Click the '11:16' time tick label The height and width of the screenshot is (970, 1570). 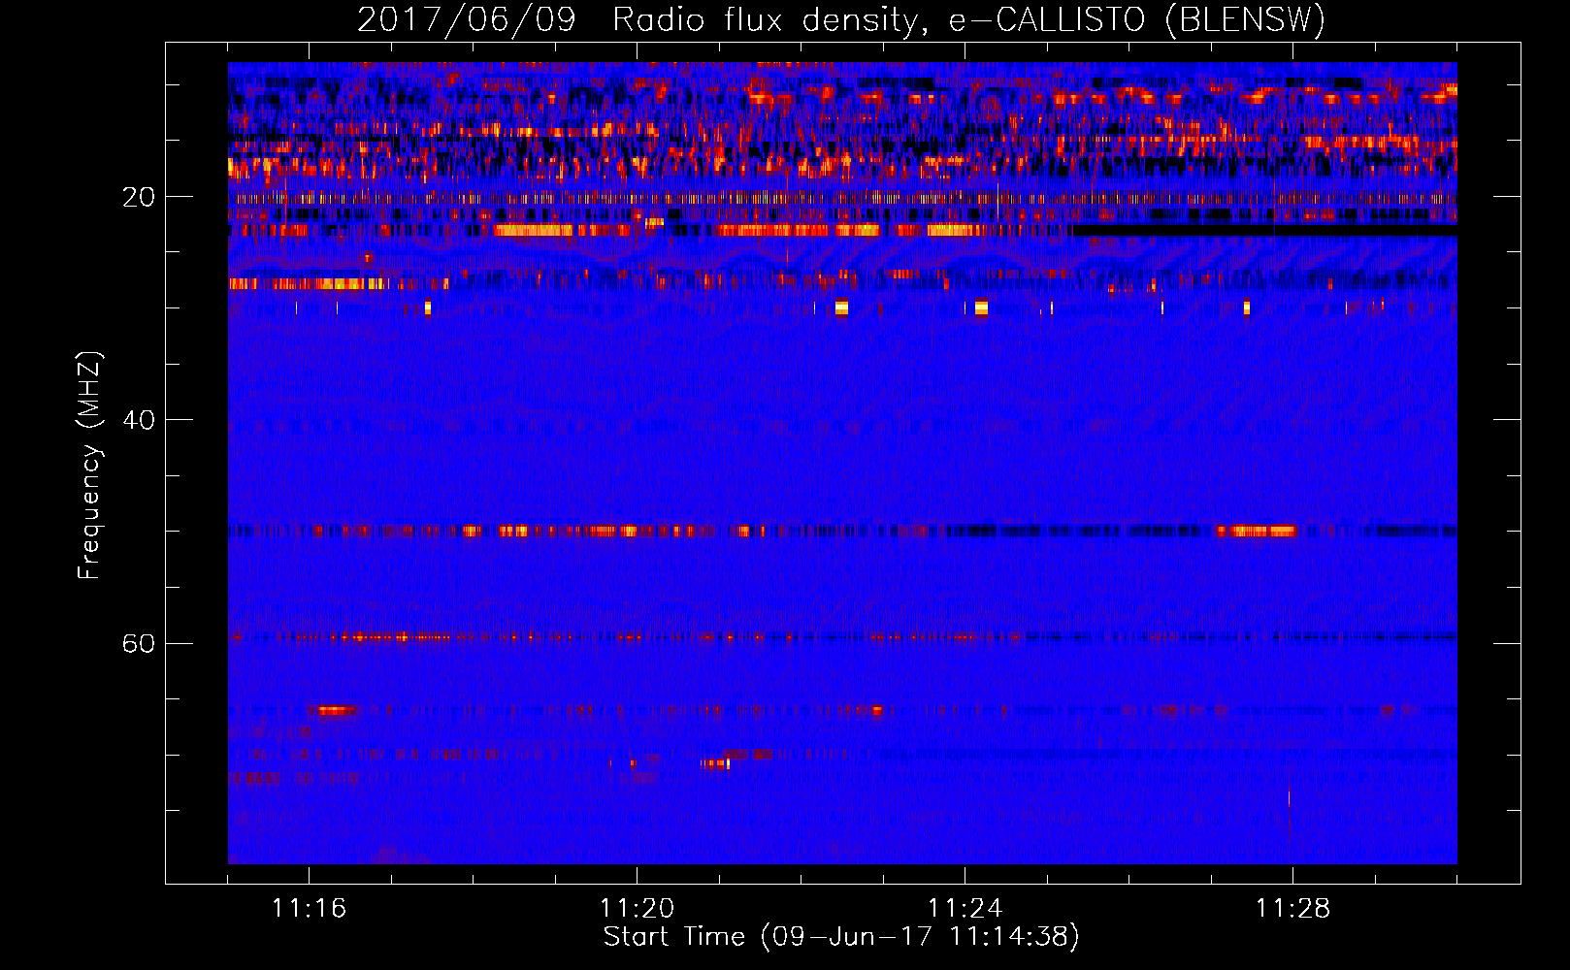click(309, 908)
